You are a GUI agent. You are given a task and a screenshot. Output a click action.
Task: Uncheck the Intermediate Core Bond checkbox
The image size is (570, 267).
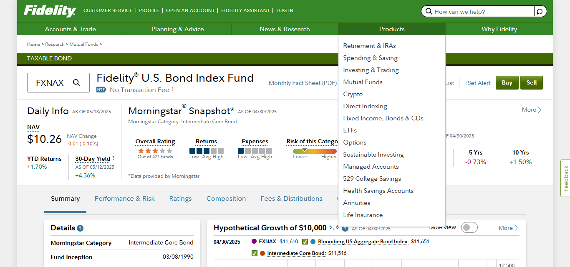255,253
